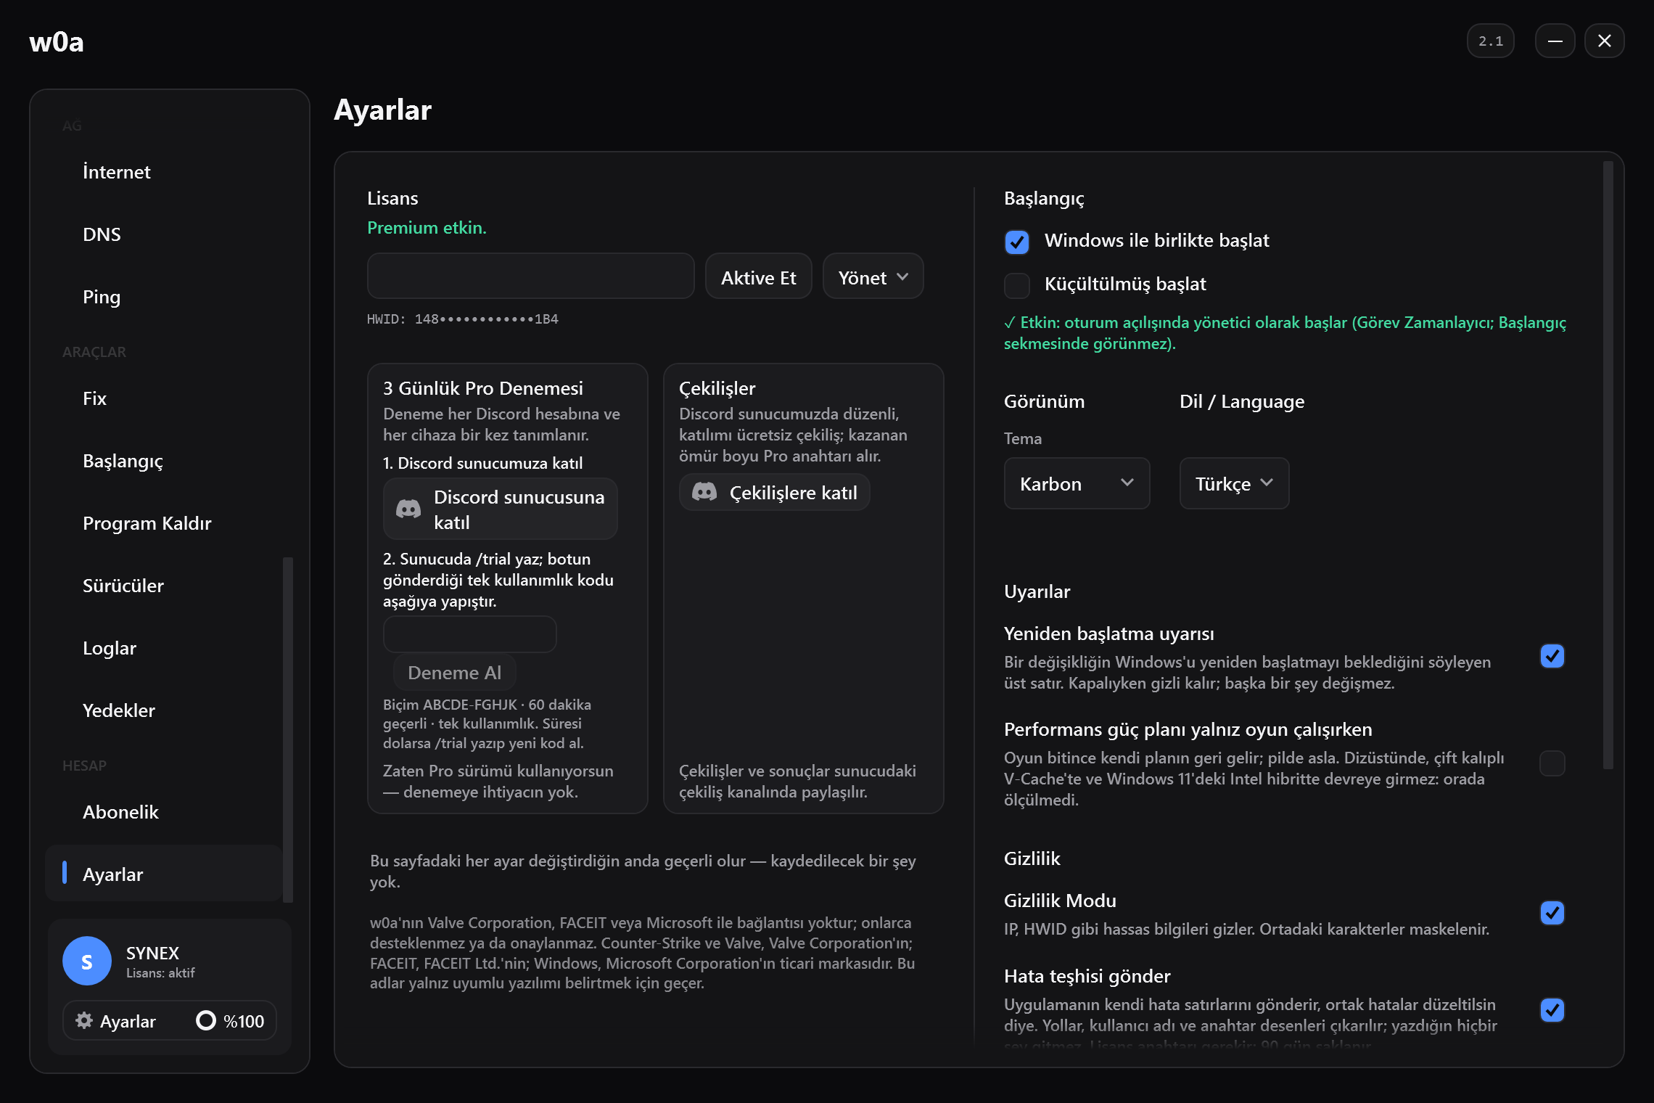The image size is (1654, 1103).
Task: Open the 'Karbon' theme dropdown
Action: tap(1077, 483)
